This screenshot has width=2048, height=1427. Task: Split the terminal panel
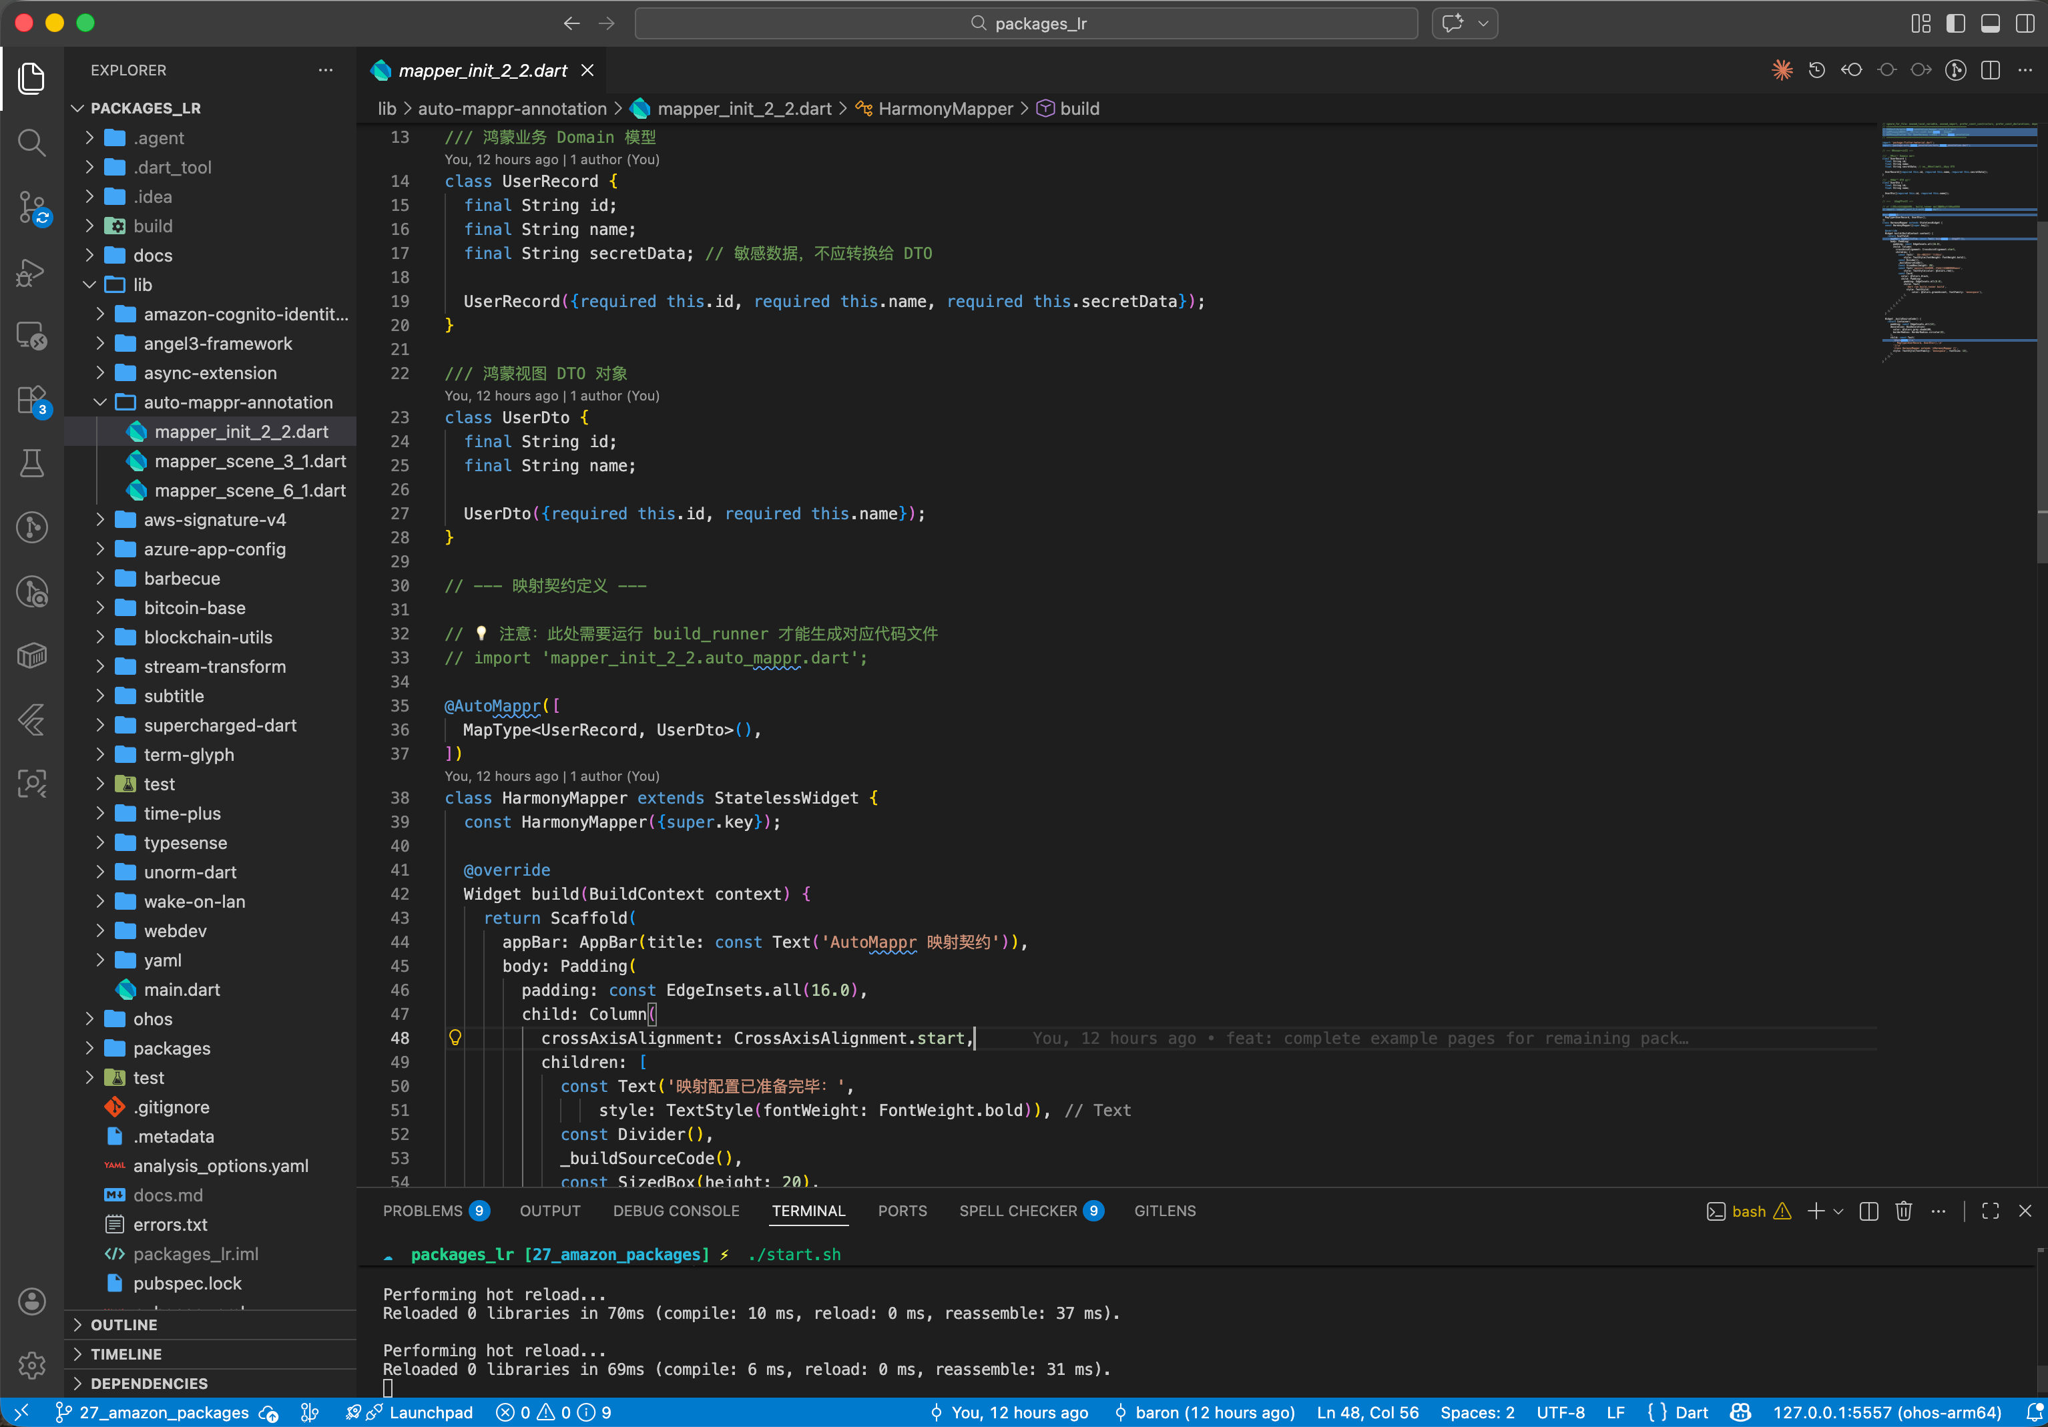(x=1868, y=1210)
